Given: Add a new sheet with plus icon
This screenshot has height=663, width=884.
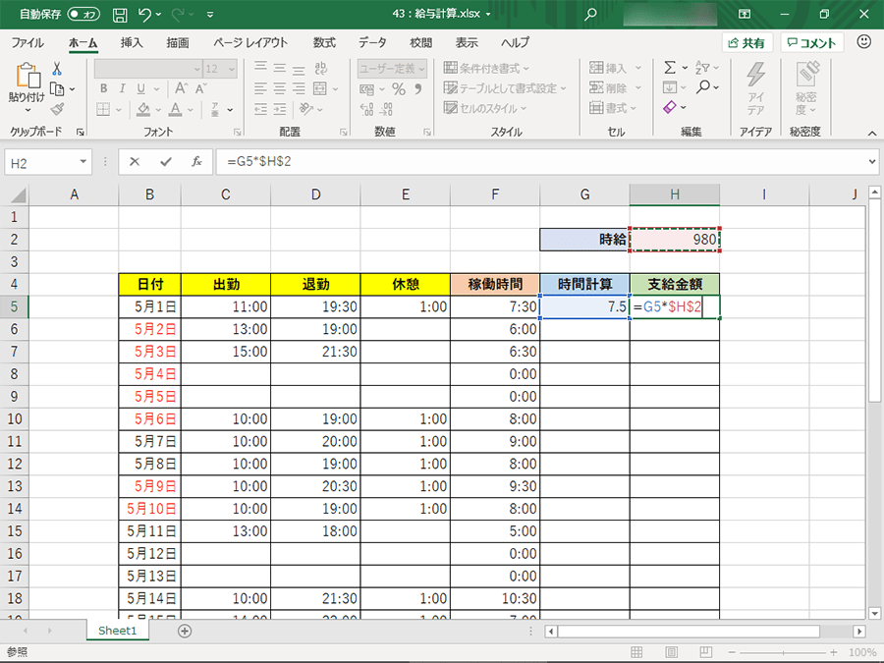Looking at the screenshot, I should click(x=185, y=631).
